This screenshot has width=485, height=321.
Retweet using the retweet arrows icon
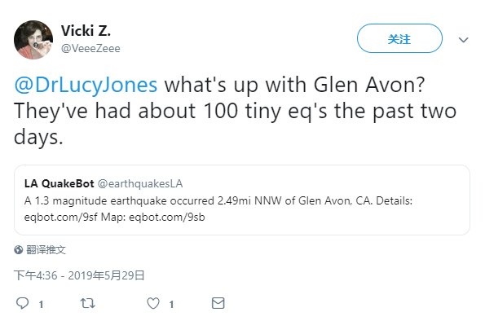tap(87, 303)
